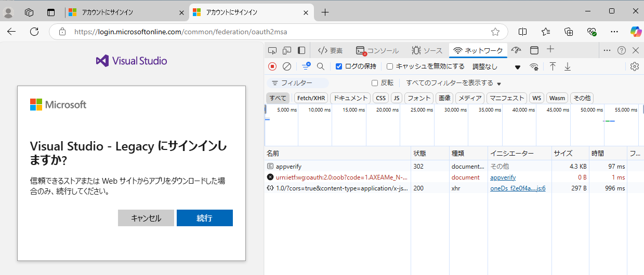Select the ネットワーク (Network) tab
Screen dimensions: 644x275
click(478, 50)
